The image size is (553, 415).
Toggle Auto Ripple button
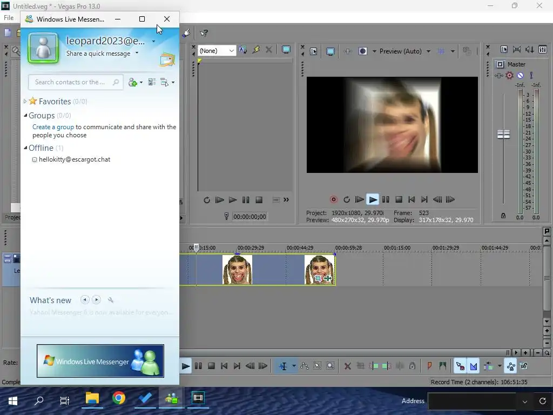[x=488, y=366]
